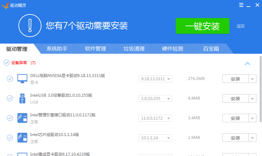This screenshot has height=156, width=262.
Task: Expand install options arrow for Intel管理引擎接口
Action: [x=252, y=118]
